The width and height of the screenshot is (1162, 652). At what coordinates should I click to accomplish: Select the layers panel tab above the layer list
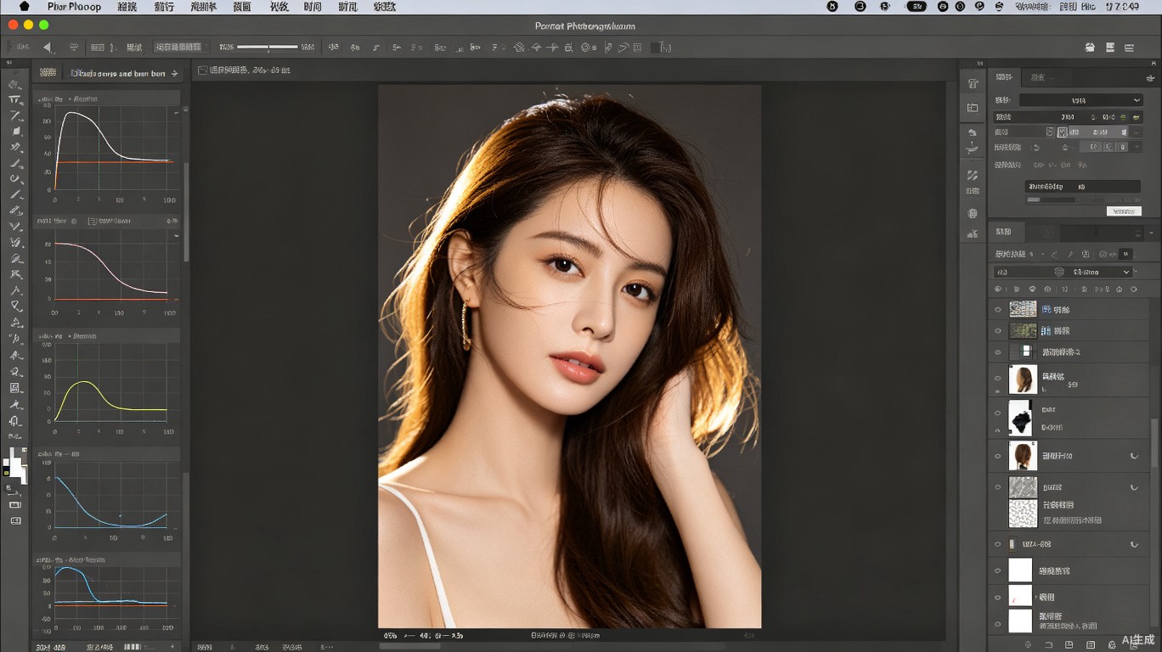[1005, 232]
